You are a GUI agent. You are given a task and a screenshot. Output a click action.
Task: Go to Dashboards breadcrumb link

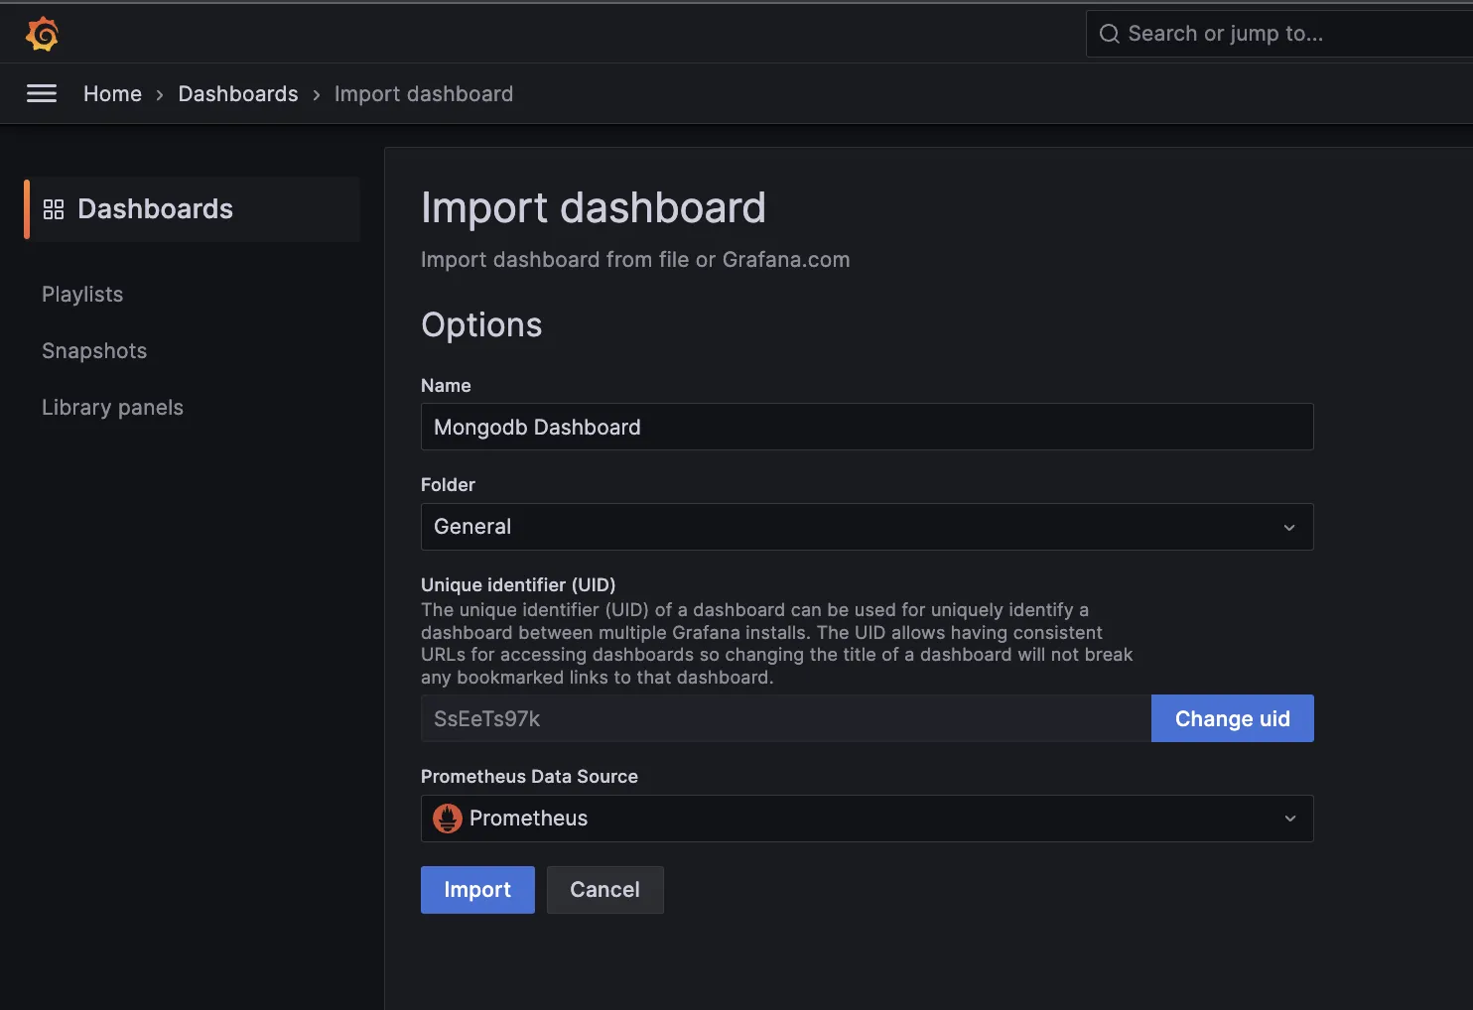(238, 94)
